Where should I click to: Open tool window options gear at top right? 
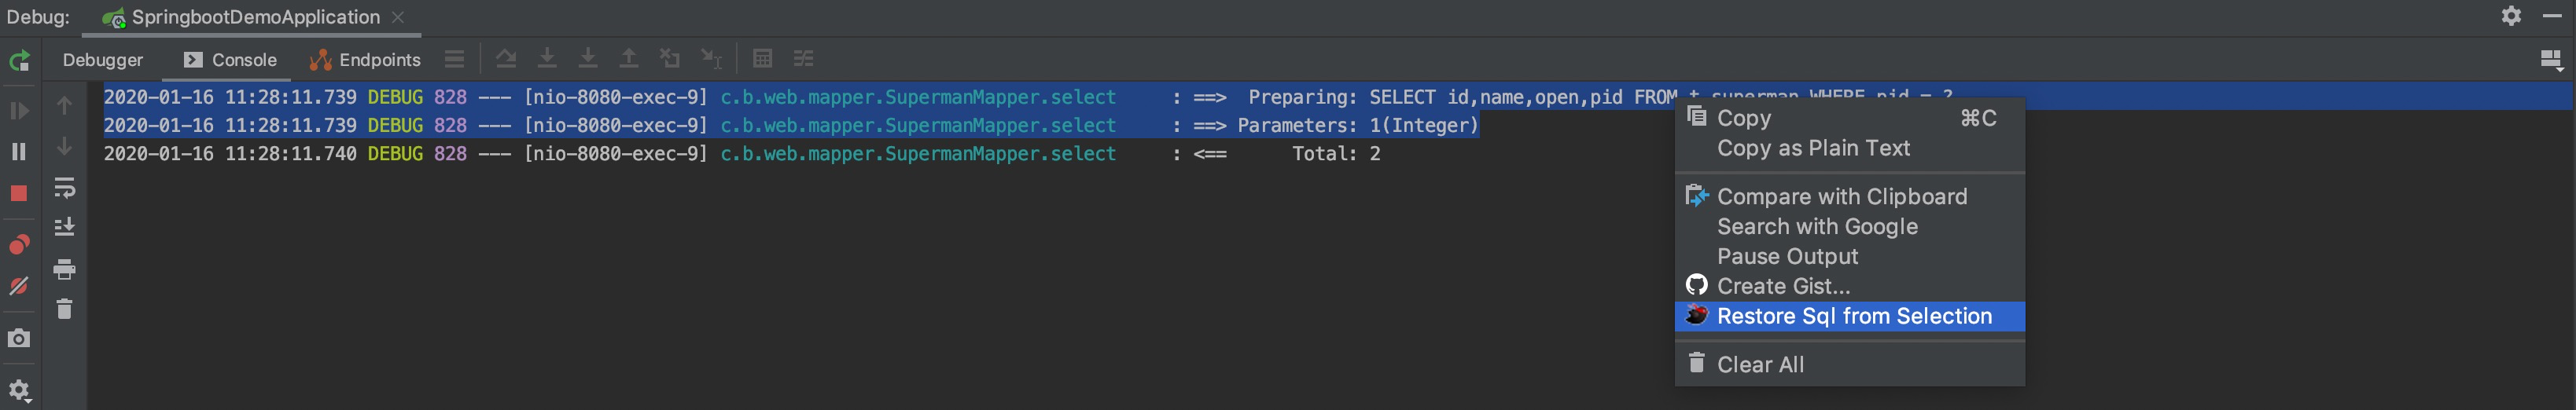click(2511, 16)
